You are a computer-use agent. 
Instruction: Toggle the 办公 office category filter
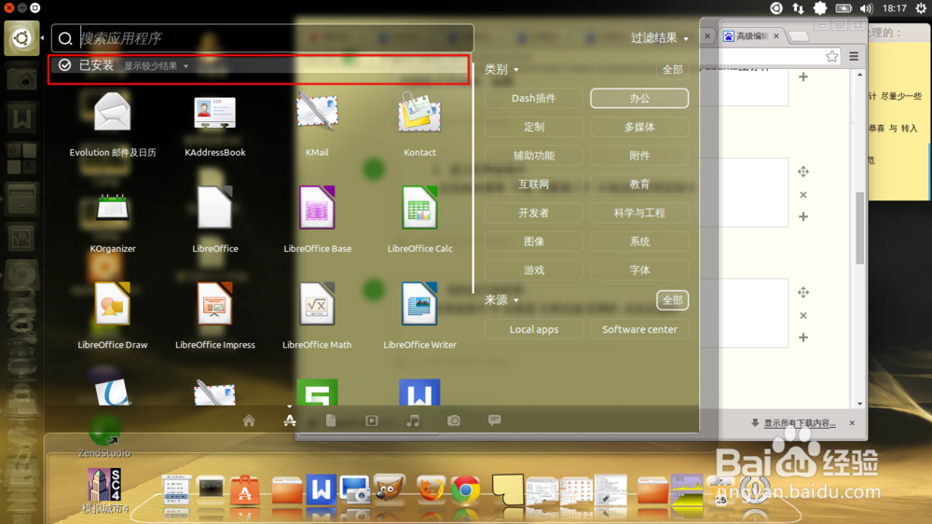pos(639,98)
